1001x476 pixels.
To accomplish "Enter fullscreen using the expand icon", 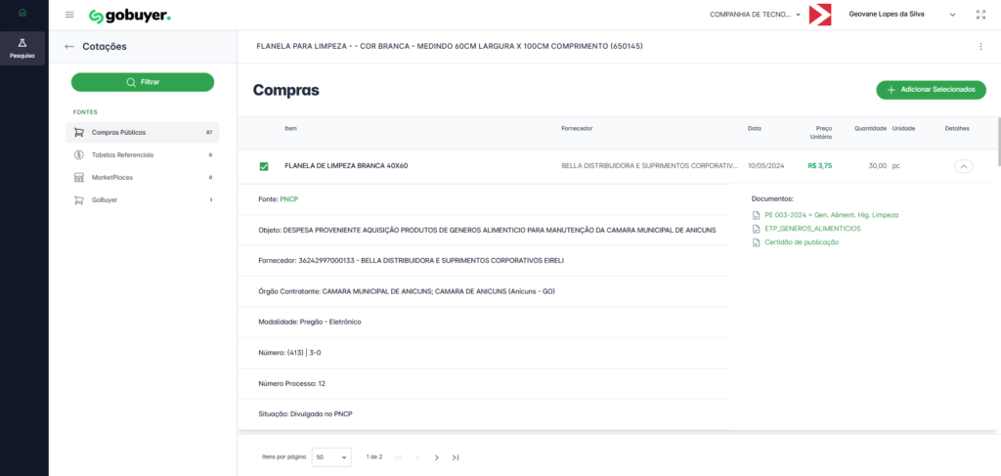I will pos(980,15).
